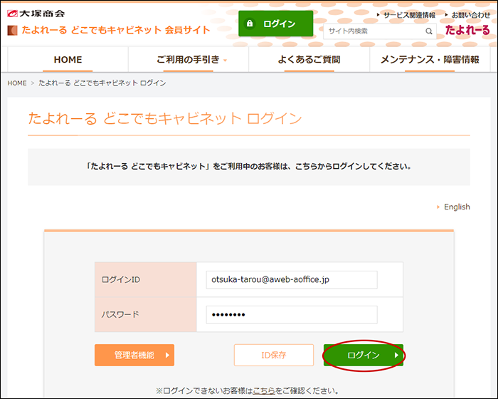Click the orange book icon beside the site title
Image resolution: width=498 pixels, height=399 pixels.
pyautogui.click(x=12, y=30)
